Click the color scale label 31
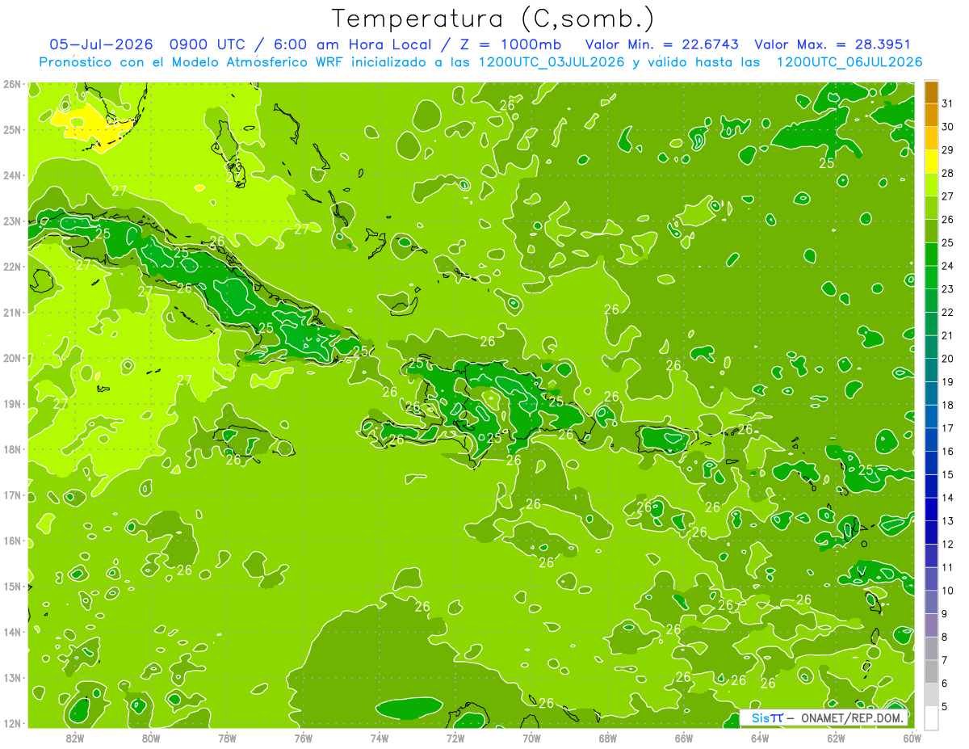Viewport: 969px width, 749px height. [x=948, y=103]
